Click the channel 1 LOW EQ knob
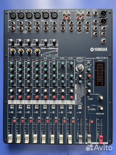The width and height of the screenshot is (116, 155). coord(12,76)
